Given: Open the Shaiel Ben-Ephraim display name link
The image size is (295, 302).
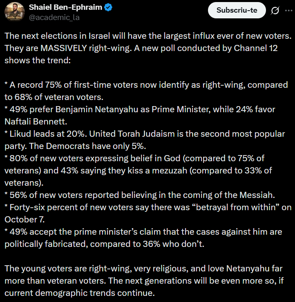Looking at the screenshot, I should tap(66, 7).
